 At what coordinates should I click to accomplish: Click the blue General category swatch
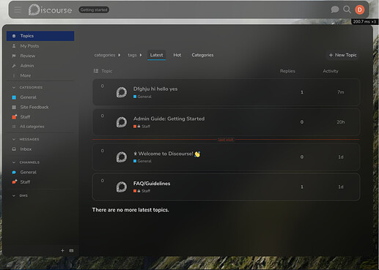pyautogui.click(x=14, y=97)
